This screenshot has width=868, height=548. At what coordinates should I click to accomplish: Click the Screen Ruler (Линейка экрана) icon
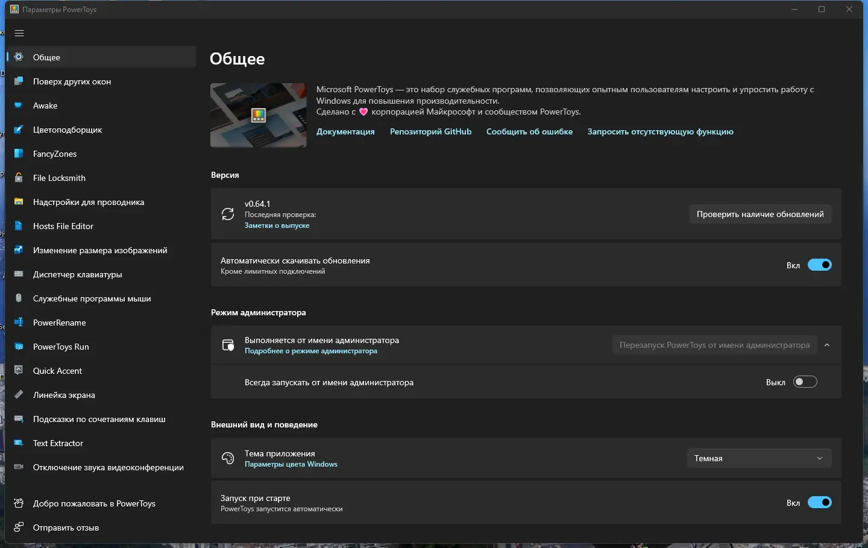click(19, 395)
